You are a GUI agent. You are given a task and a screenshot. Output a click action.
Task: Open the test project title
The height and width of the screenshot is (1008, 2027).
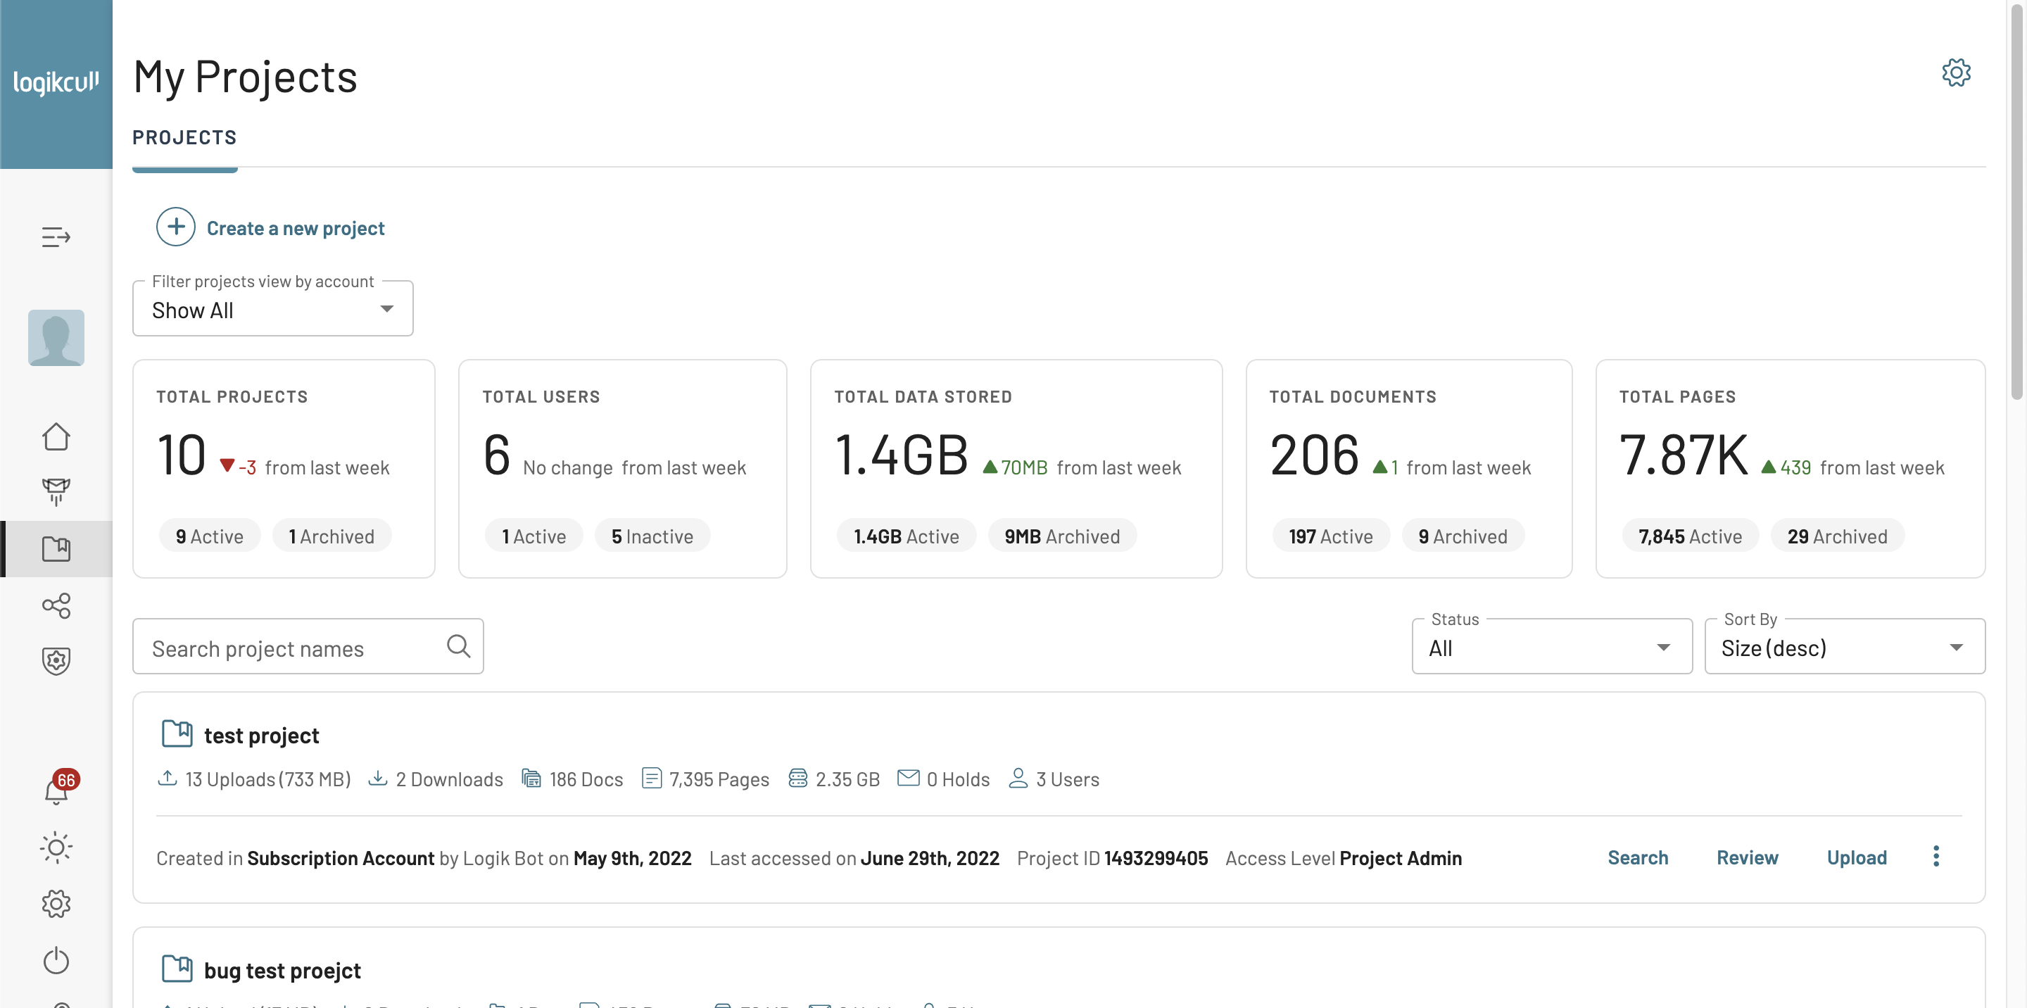tap(261, 735)
